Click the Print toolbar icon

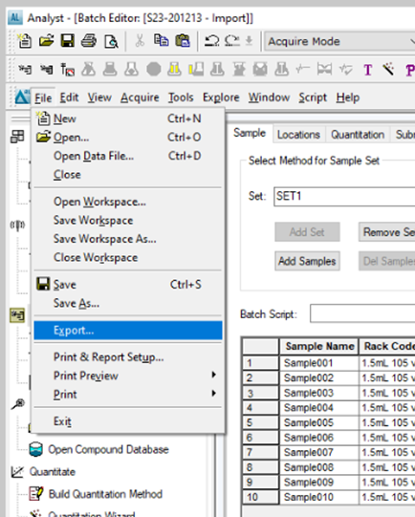pyautogui.click(x=89, y=41)
